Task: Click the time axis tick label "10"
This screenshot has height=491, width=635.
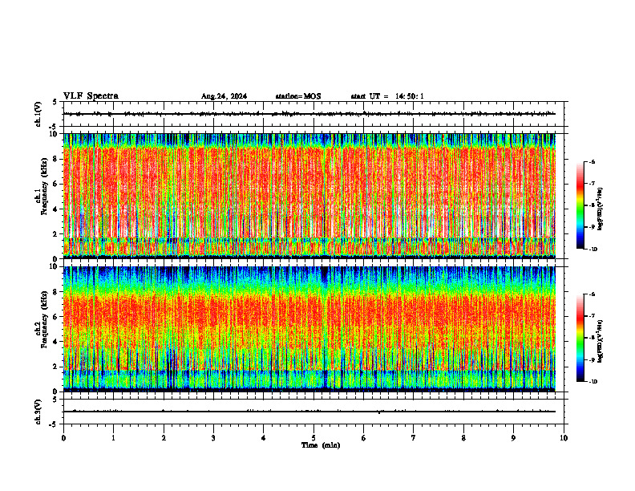Action: (x=564, y=438)
